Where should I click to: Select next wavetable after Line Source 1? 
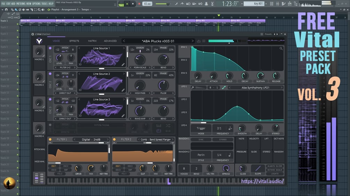pyautogui.click(x=124, y=48)
